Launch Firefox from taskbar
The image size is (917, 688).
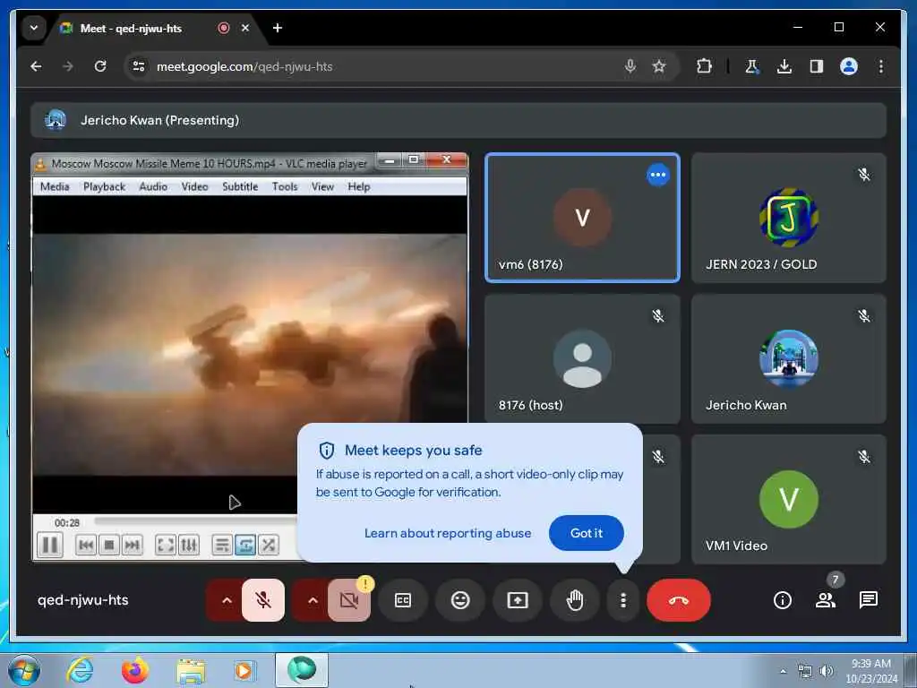click(x=135, y=670)
